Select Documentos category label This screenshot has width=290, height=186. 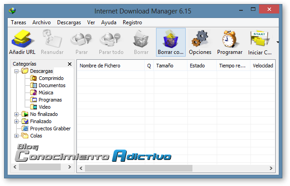pyautogui.click(x=52, y=85)
